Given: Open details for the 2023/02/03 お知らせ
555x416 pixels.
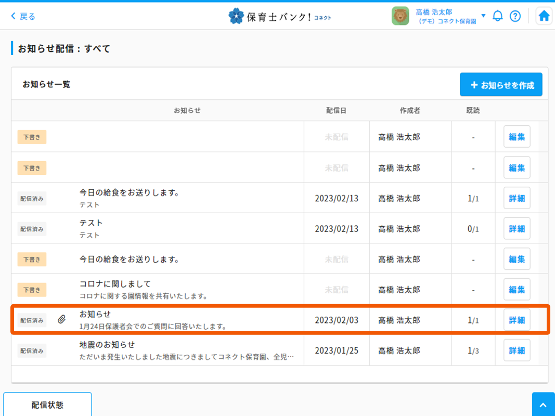Looking at the screenshot, I should click(x=517, y=320).
